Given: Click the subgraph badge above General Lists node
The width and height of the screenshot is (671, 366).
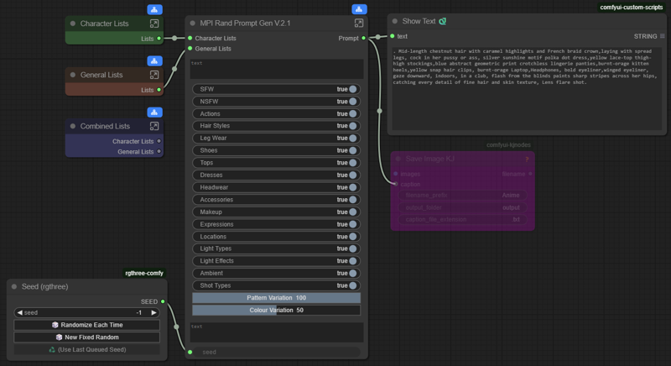Looking at the screenshot, I should coord(153,61).
